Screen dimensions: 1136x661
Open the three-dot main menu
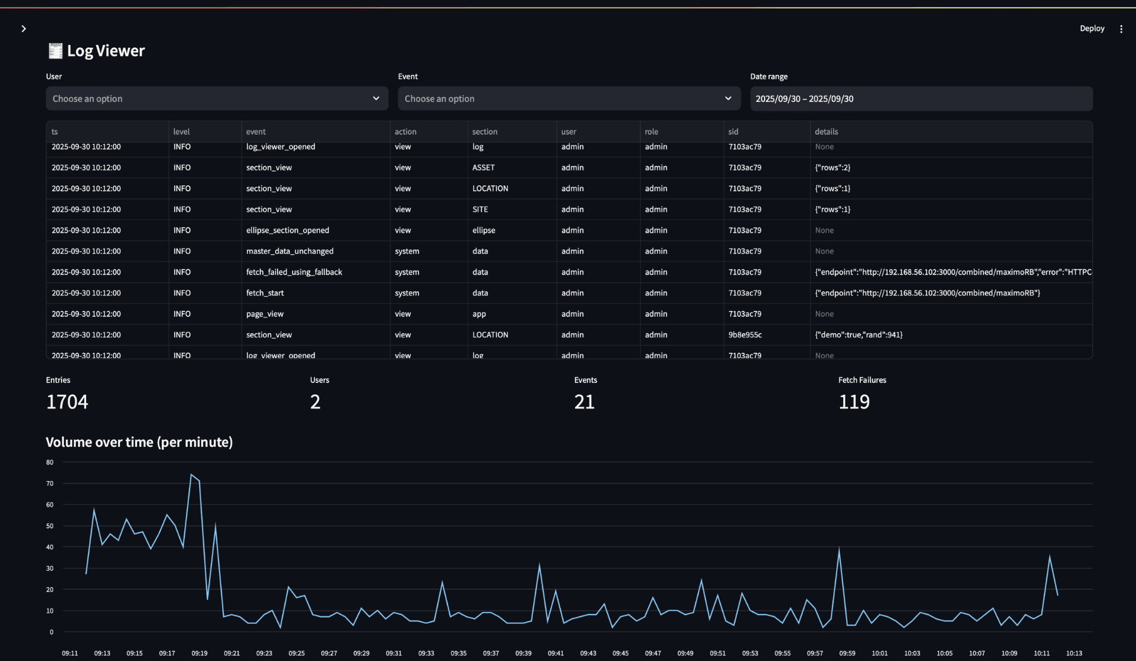click(1121, 28)
